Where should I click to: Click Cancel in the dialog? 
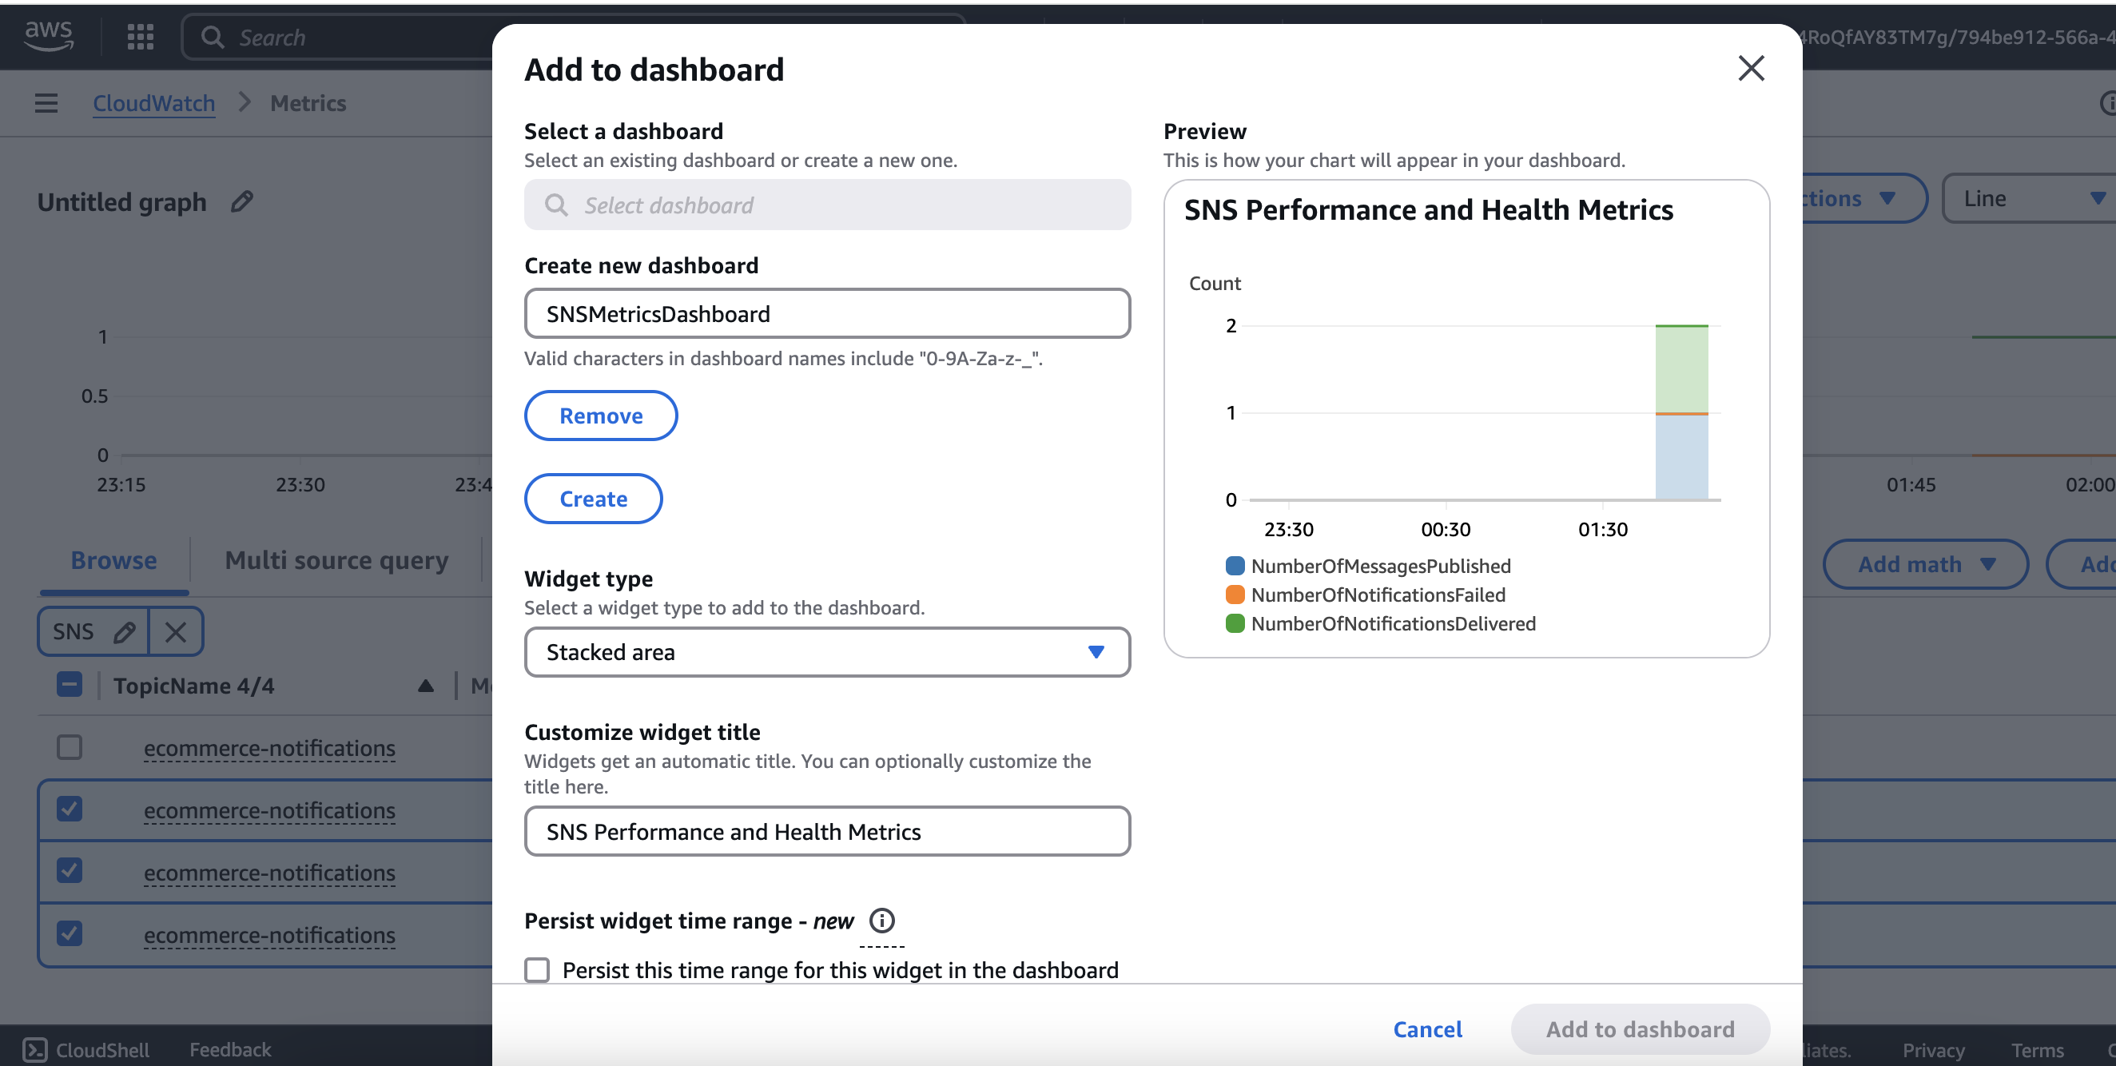[1427, 1029]
